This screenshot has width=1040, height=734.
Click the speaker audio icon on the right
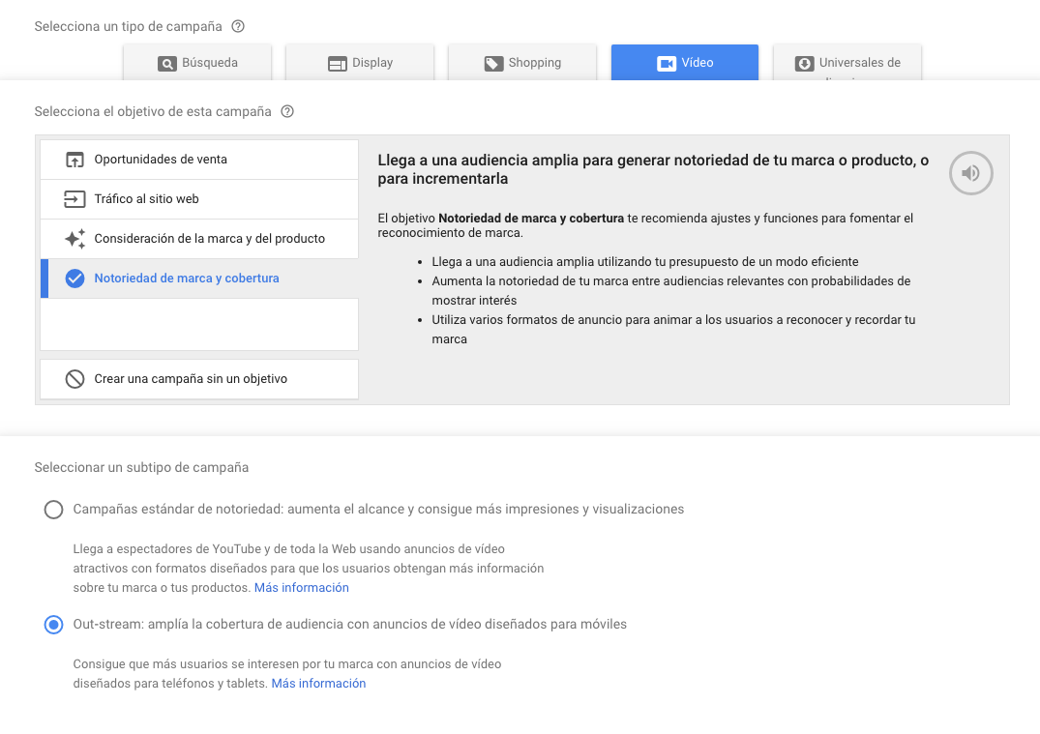[970, 173]
